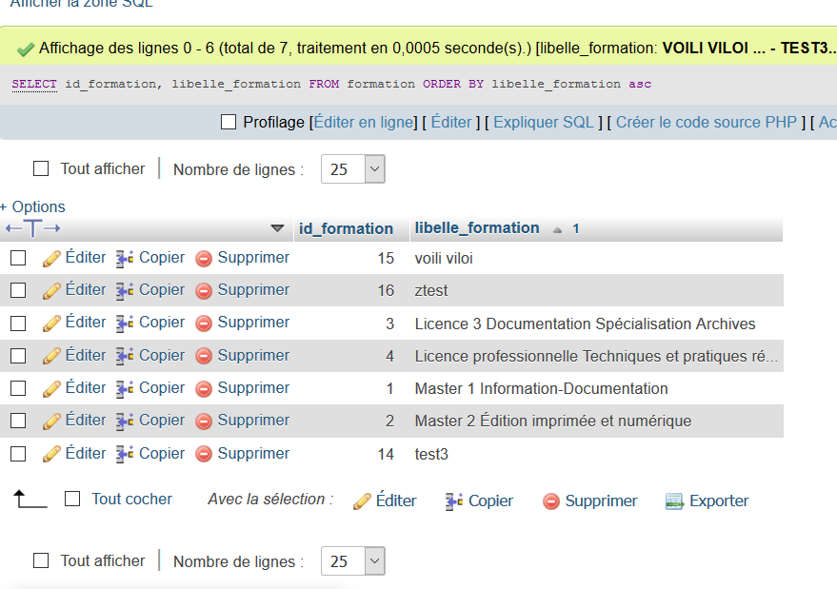This screenshot has height=589, width=837.
Task: Click the SELECT keyword in the SQL query
Action: point(33,84)
